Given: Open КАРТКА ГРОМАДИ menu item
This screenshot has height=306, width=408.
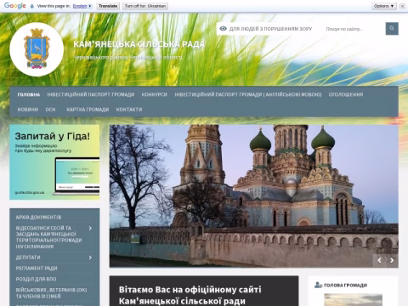Looking at the screenshot, I should tap(88, 110).
